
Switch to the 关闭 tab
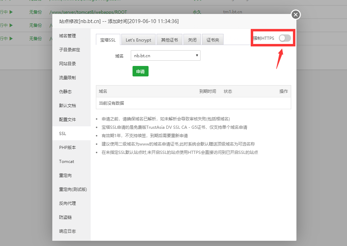192,40
